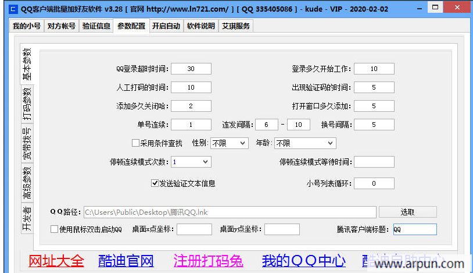Switch to the 高级参数 vertical tab
Viewport: 473px width, 273px height.
[x=27, y=183]
